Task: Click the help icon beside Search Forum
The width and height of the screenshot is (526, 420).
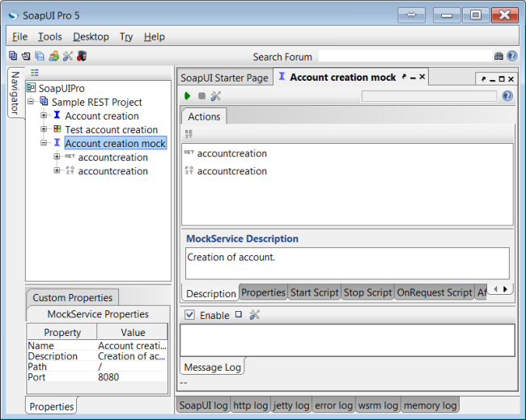Action: click(512, 56)
